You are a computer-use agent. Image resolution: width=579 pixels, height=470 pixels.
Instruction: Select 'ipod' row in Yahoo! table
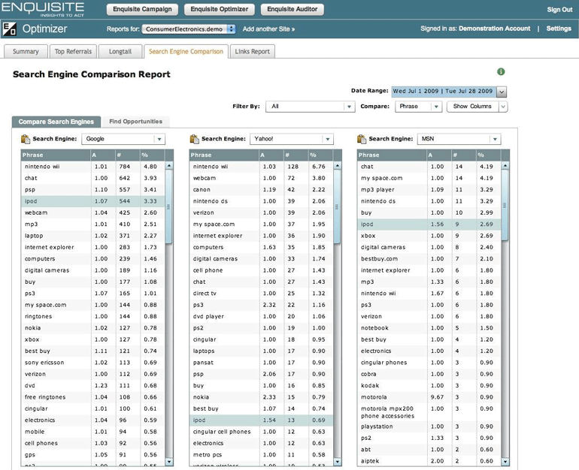261,420
